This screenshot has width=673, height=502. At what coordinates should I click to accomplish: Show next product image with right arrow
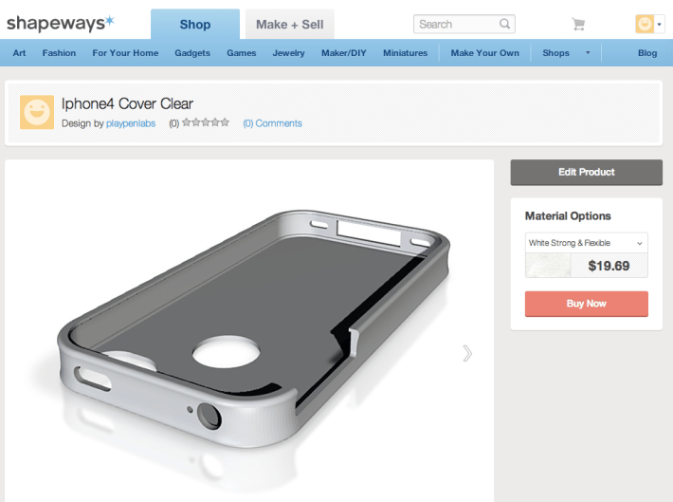(x=467, y=353)
